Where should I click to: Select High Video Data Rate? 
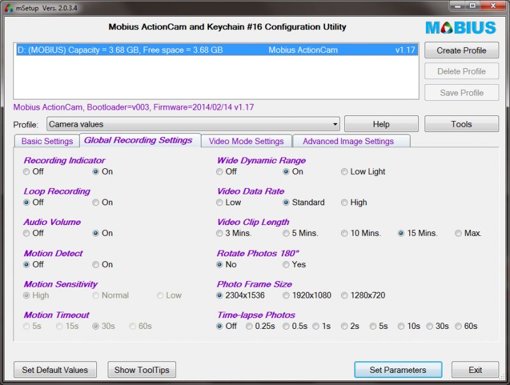click(354, 202)
